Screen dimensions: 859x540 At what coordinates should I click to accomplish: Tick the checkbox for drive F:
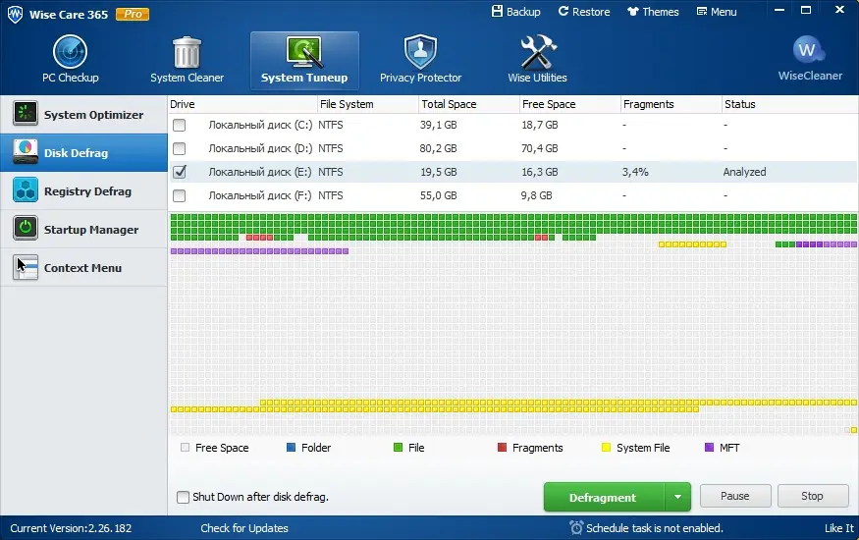coord(179,195)
